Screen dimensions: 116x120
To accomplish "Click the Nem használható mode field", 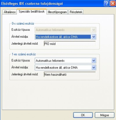I will click(x=70, y=74).
